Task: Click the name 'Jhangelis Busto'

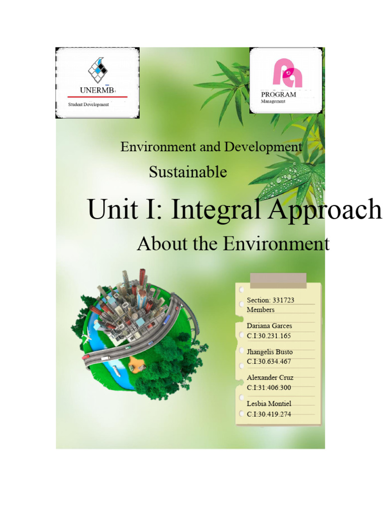Action: [270, 352]
